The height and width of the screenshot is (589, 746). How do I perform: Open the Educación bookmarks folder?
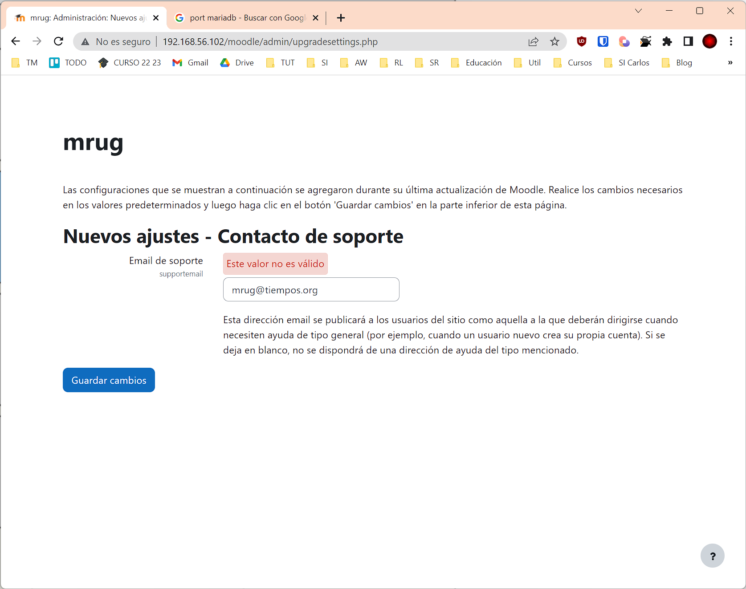coord(477,63)
